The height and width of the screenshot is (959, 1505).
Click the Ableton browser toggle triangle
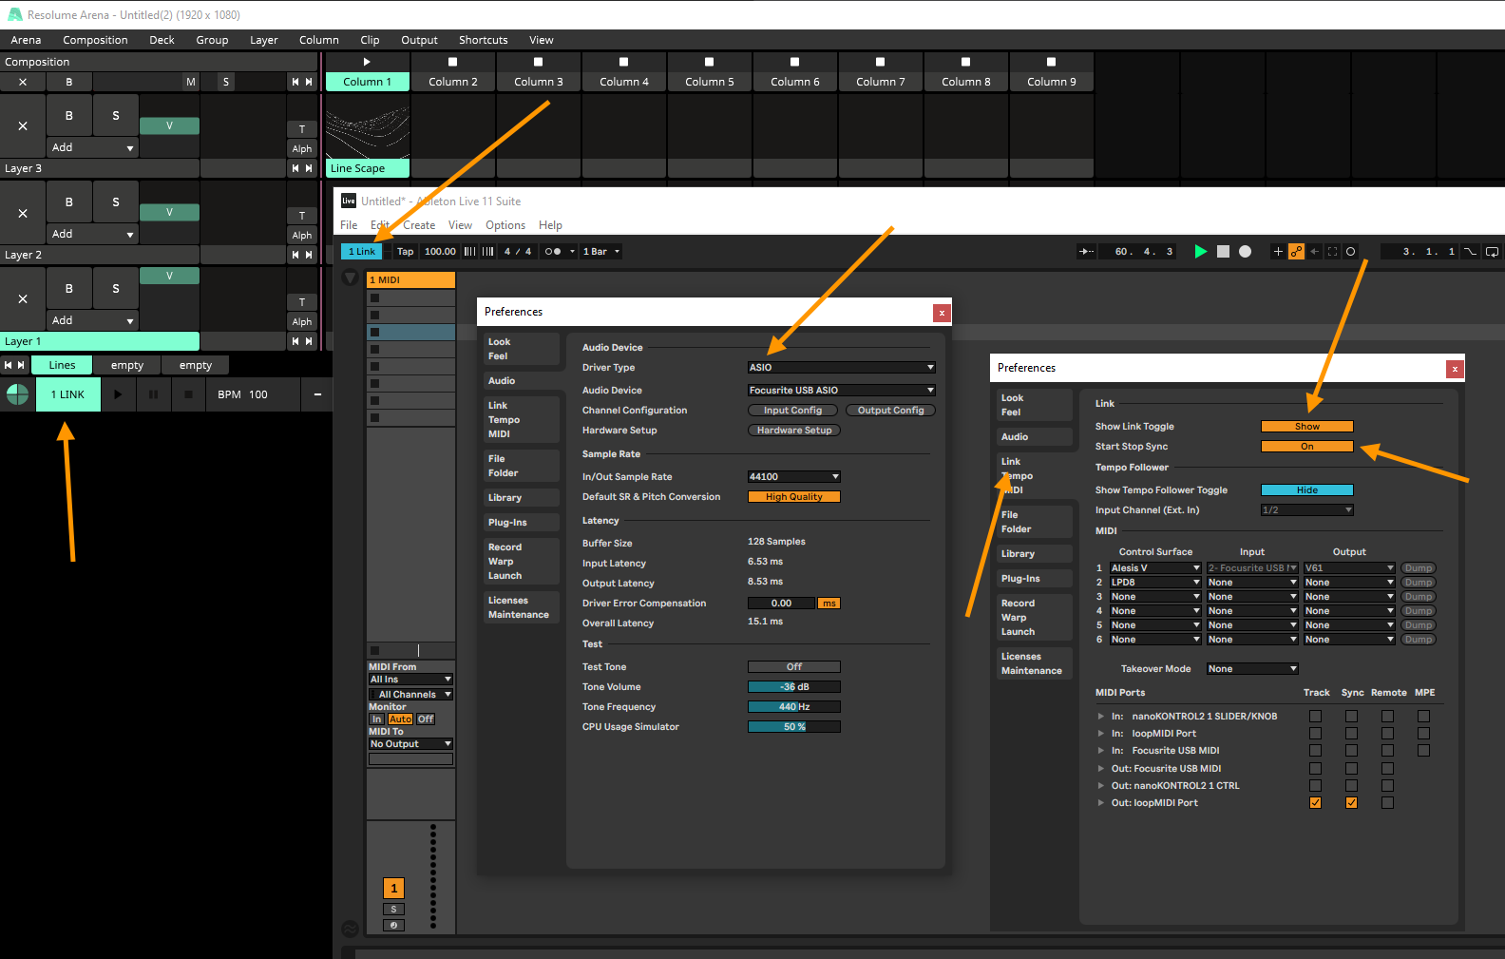[x=350, y=278]
